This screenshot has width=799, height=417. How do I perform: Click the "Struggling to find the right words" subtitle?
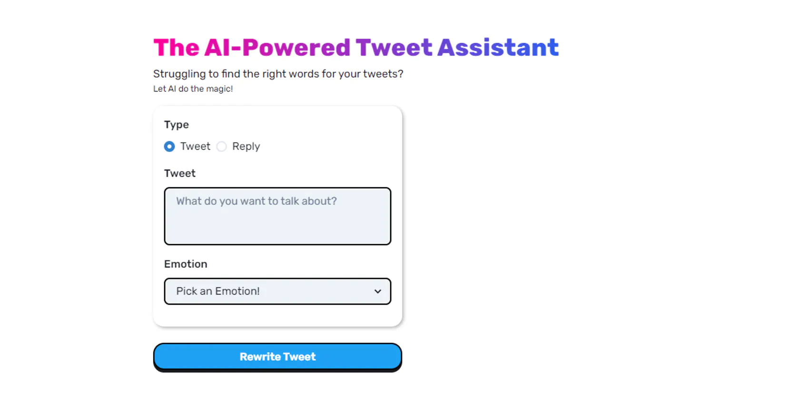pos(278,74)
